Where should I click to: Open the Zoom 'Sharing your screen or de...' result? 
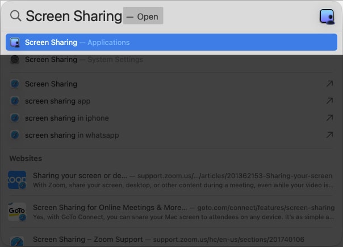[x=171, y=180]
